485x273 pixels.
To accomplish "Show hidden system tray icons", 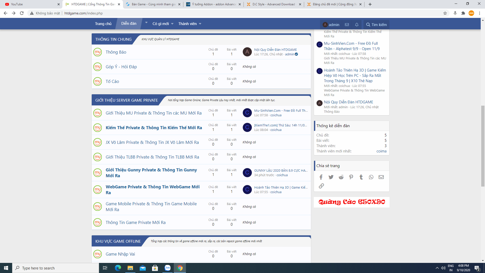I will 437,268.
